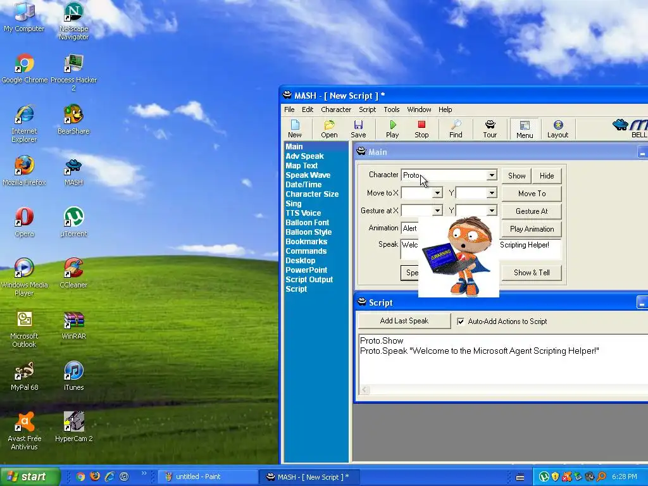Viewport: 648px width, 486px height.
Task: Click the Play Animation button
Action: click(532, 229)
